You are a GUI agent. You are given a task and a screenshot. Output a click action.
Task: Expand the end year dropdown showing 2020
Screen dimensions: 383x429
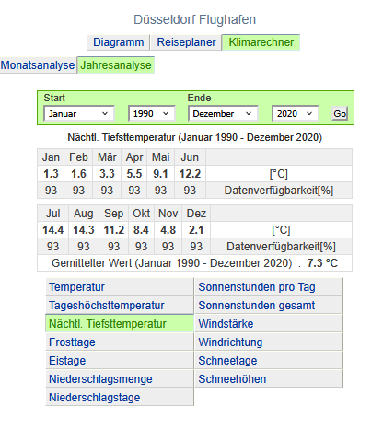click(x=295, y=113)
